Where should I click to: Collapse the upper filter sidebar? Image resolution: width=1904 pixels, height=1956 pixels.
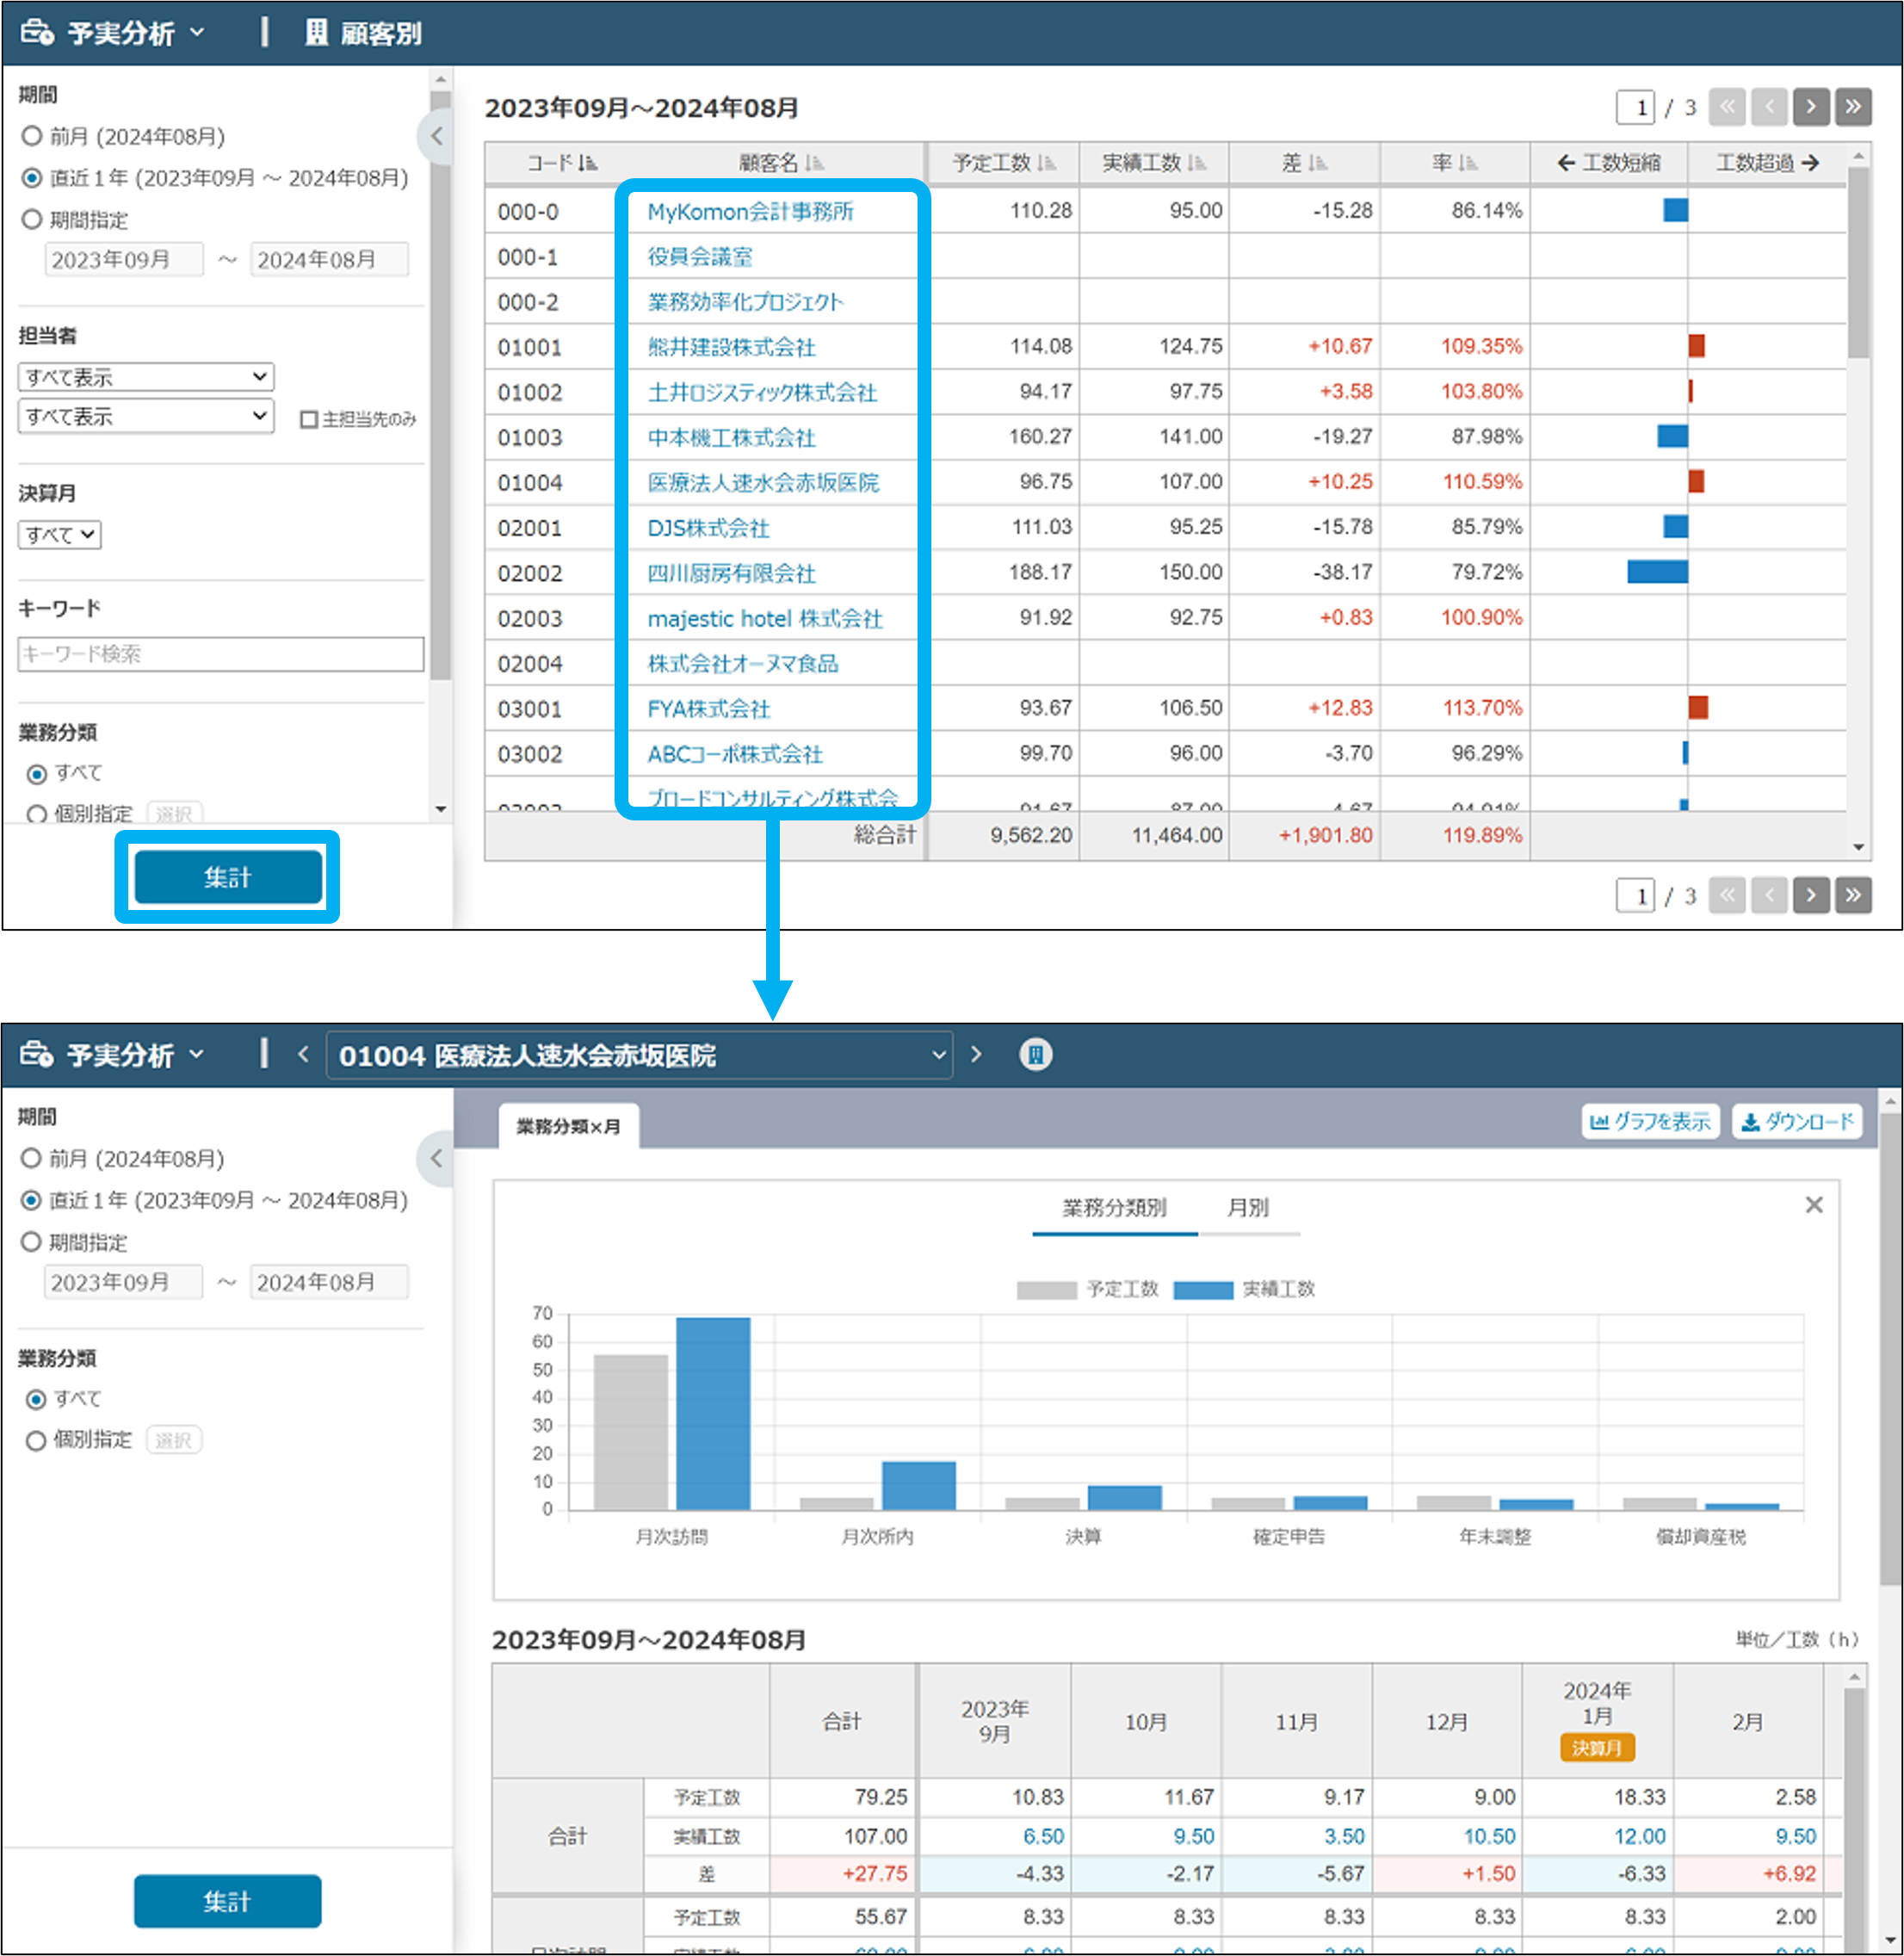[x=436, y=135]
